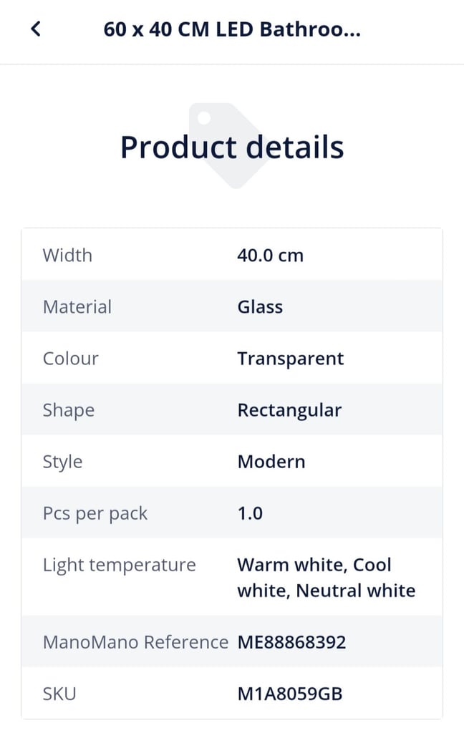Viewport: 464px width, 733px height.
Task: Click the 40.0 cm width value
Action: point(271,256)
